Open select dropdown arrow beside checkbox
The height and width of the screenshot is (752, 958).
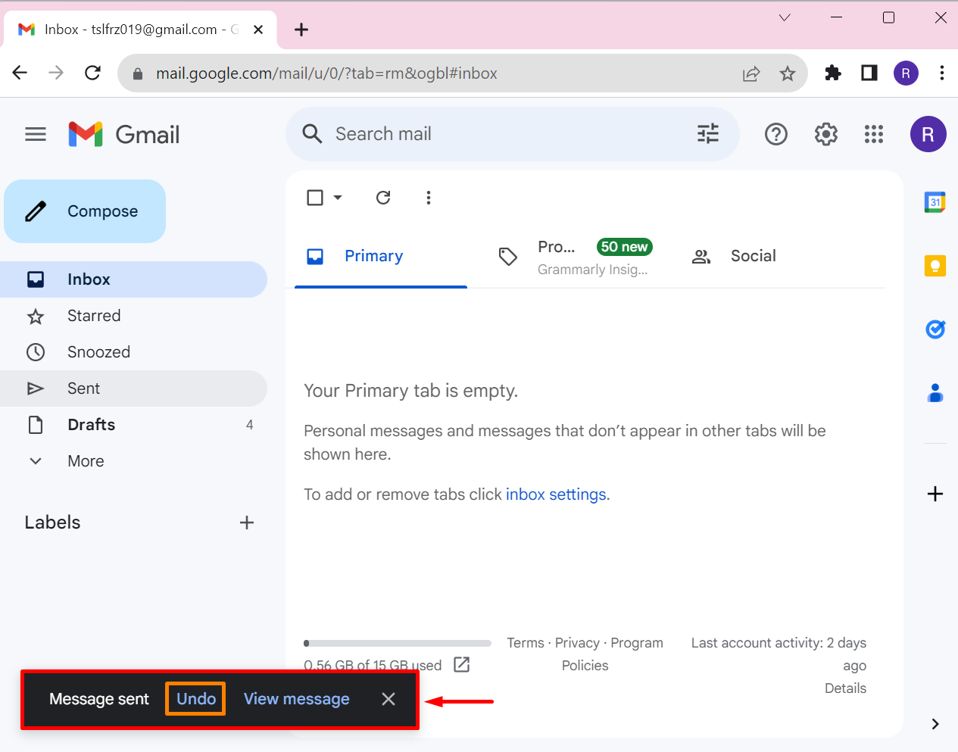coord(338,198)
